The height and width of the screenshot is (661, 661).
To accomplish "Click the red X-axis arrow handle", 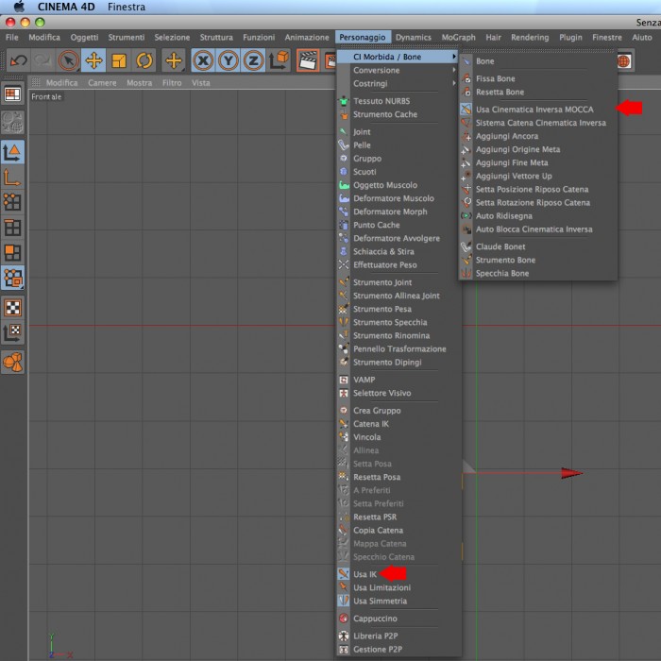I will [571, 473].
